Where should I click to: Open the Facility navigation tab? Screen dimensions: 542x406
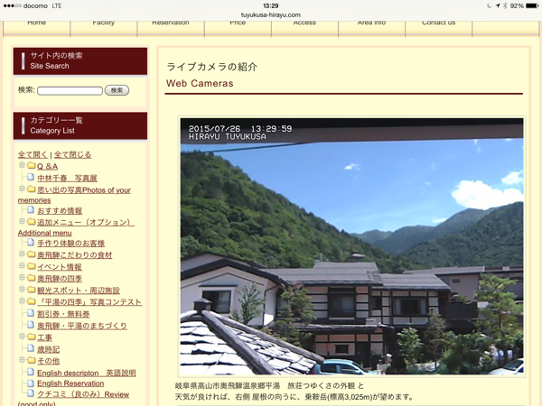(104, 23)
